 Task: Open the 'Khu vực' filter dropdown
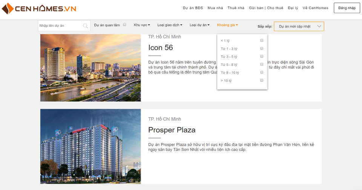pos(142,25)
